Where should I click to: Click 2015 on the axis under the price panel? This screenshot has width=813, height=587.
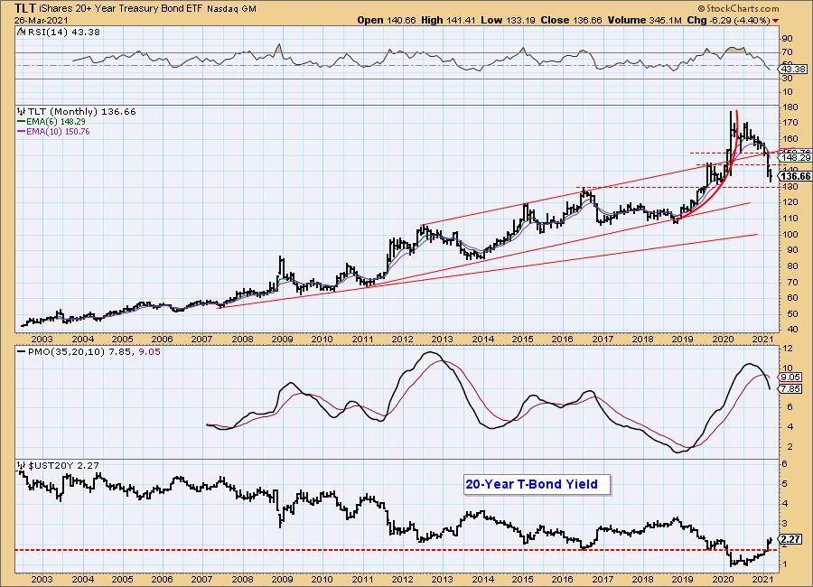523,340
